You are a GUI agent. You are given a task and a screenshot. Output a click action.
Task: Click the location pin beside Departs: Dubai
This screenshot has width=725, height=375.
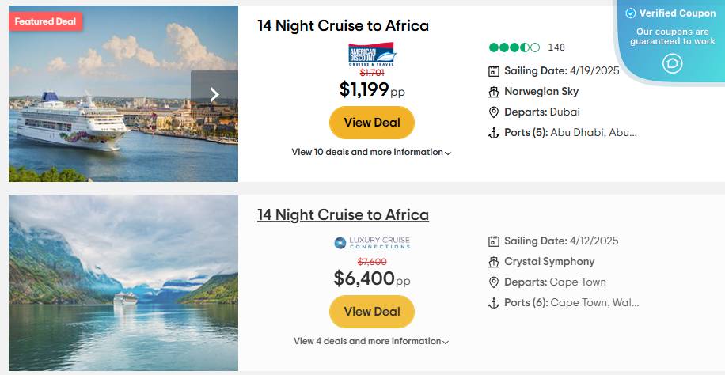coord(494,112)
